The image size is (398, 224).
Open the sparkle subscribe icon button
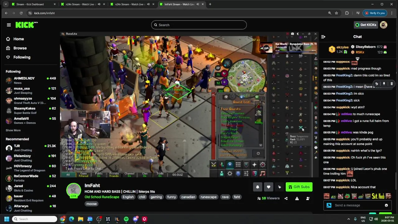(x=280, y=187)
